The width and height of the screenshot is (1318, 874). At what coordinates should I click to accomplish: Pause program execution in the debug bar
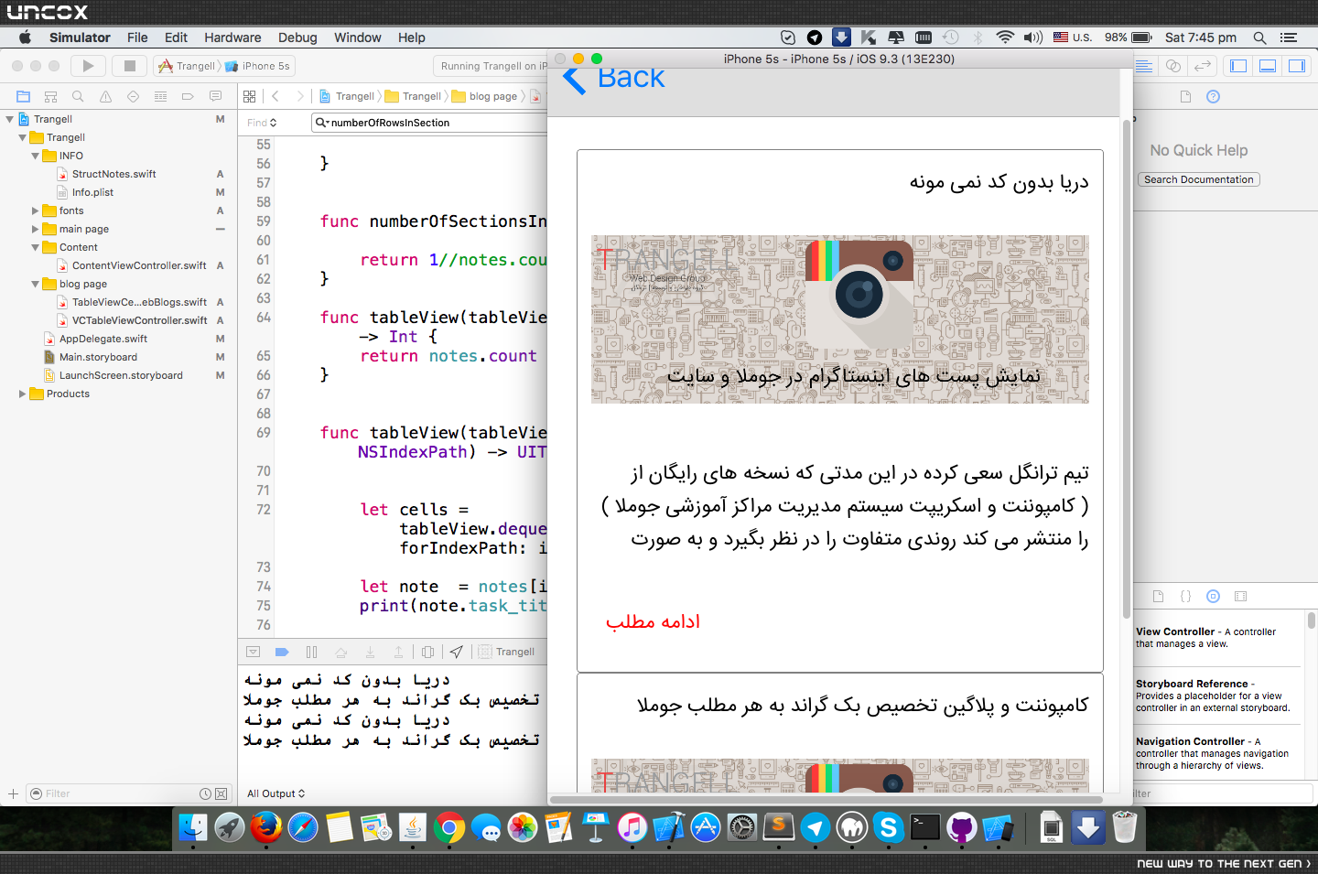pos(311,652)
